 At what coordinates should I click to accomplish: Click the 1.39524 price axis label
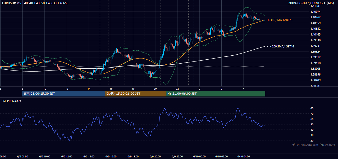click(316, 52)
